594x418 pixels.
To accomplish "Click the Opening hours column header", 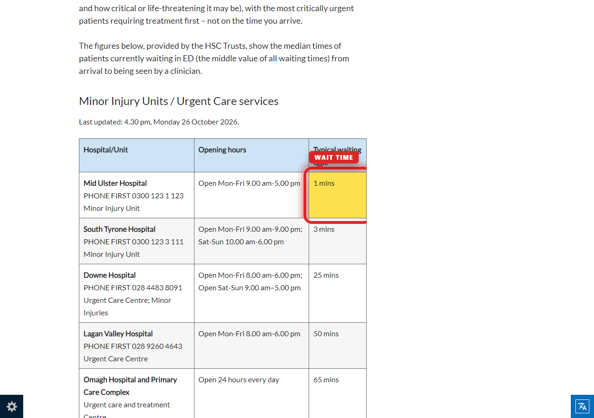I will point(252,155).
